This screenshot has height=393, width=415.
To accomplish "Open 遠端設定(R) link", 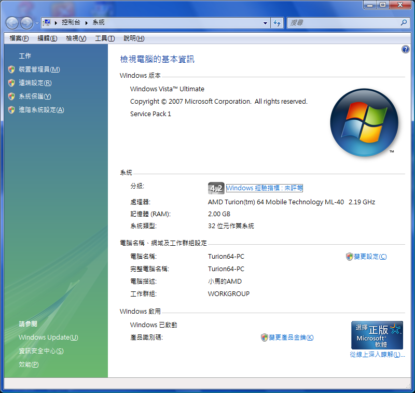I will pyautogui.click(x=35, y=83).
